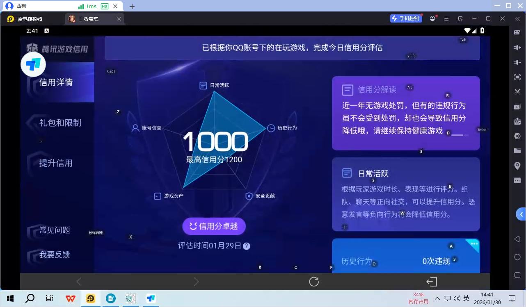Click the APK install icon in the sidebar

(x=517, y=121)
